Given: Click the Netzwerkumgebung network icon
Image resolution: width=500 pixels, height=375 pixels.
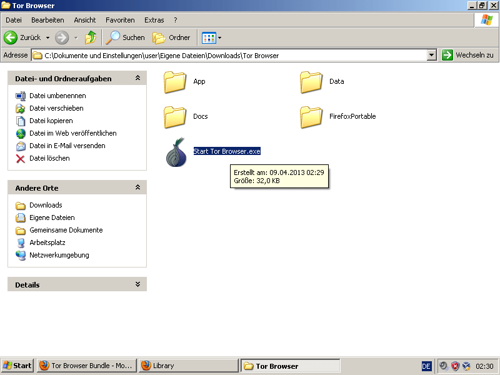Looking at the screenshot, I should point(21,256).
